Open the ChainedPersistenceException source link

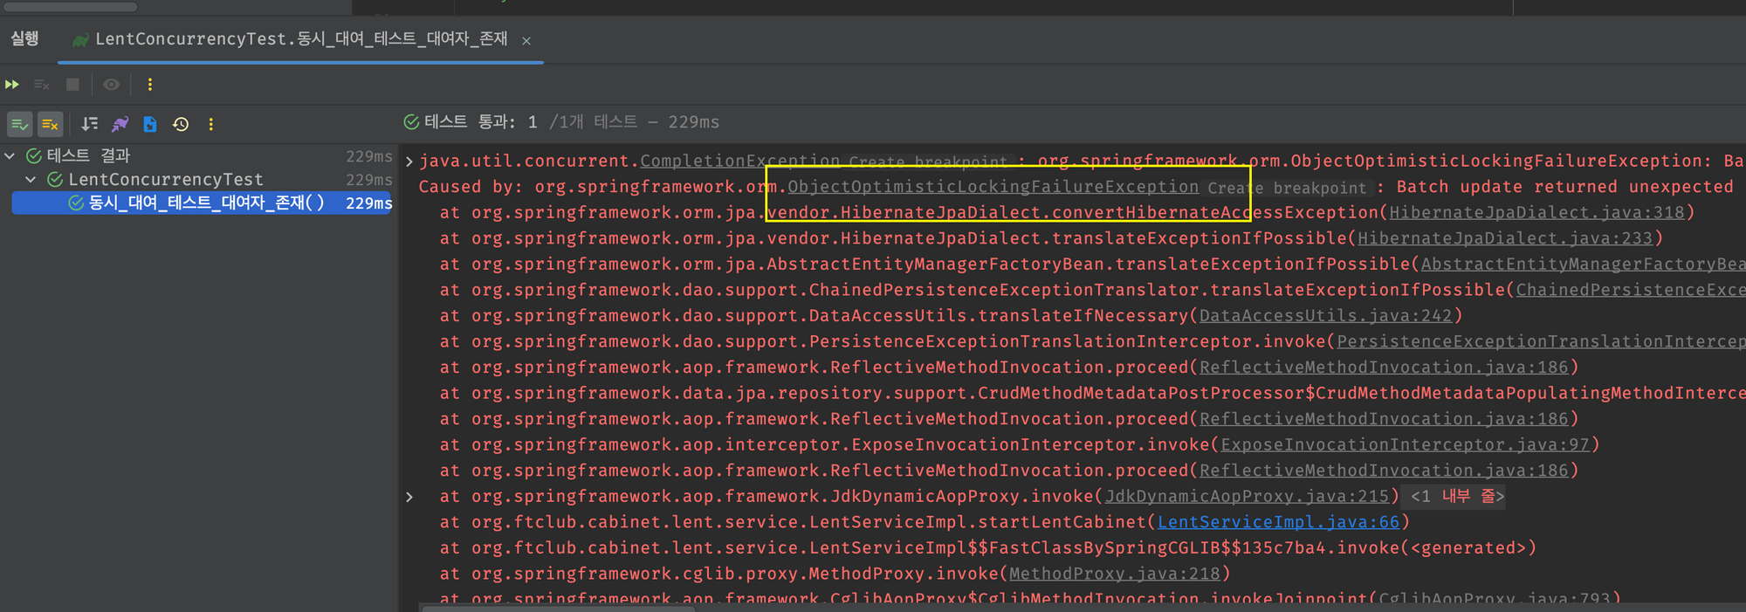click(x=1631, y=290)
